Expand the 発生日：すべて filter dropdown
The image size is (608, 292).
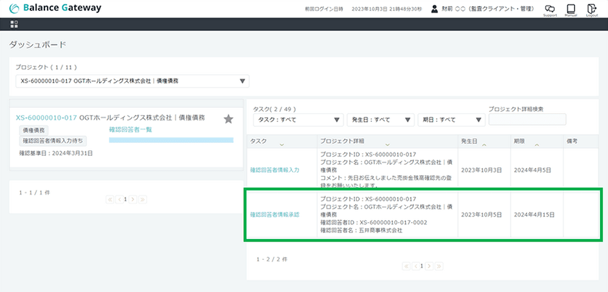tap(380, 120)
